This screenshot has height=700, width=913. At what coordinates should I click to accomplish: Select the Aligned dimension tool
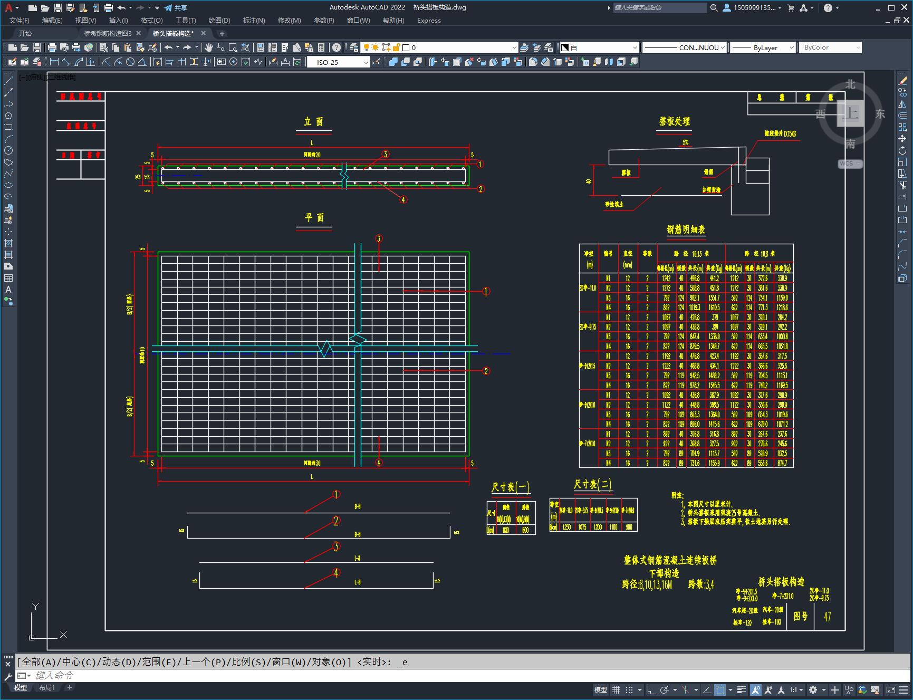66,62
